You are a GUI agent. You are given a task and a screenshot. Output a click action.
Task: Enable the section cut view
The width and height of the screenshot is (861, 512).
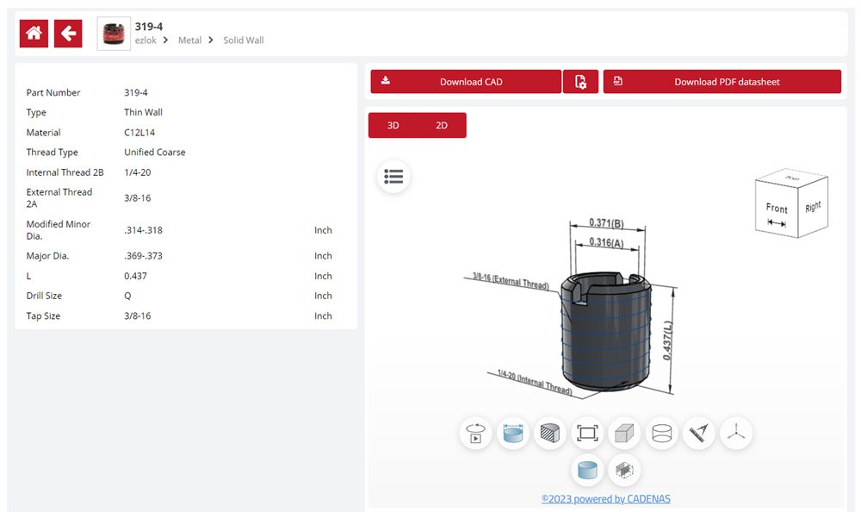tap(550, 433)
